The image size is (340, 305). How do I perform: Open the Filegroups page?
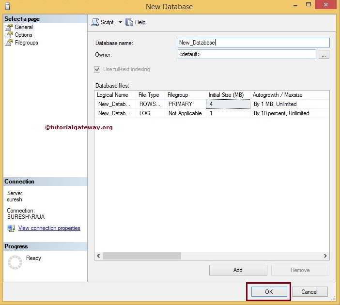pyautogui.click(x=26, y=43)
